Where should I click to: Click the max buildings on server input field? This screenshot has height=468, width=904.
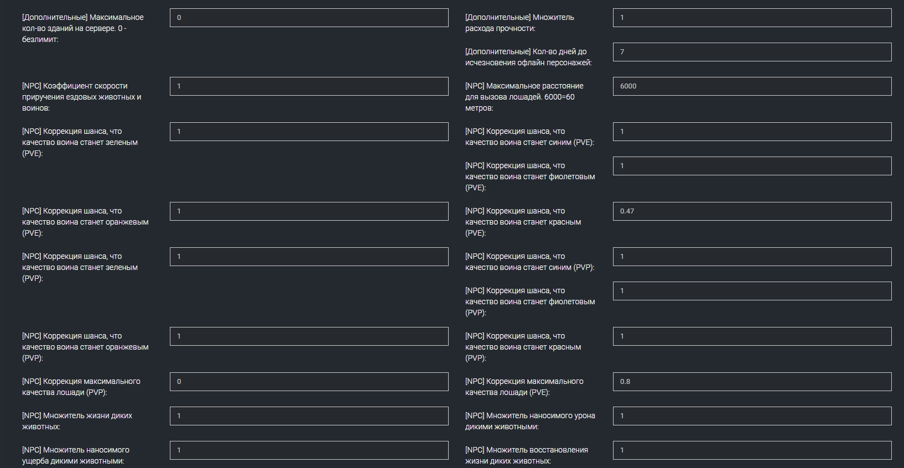pos(309,18)
